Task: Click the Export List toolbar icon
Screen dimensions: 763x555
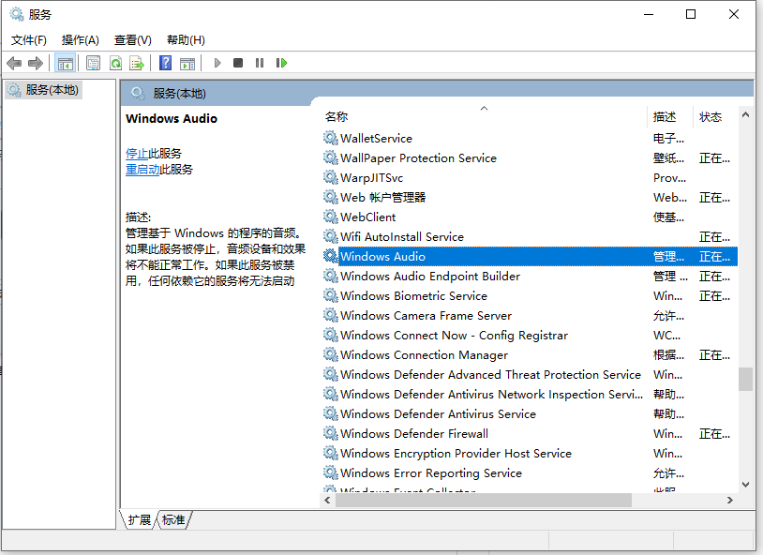Action: [x=137, y=63]
